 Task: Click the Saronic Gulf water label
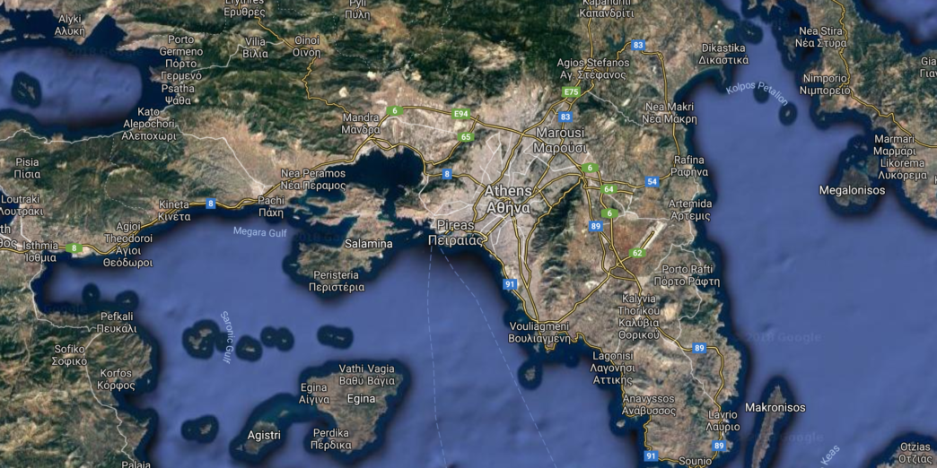[x=226, y=337]
